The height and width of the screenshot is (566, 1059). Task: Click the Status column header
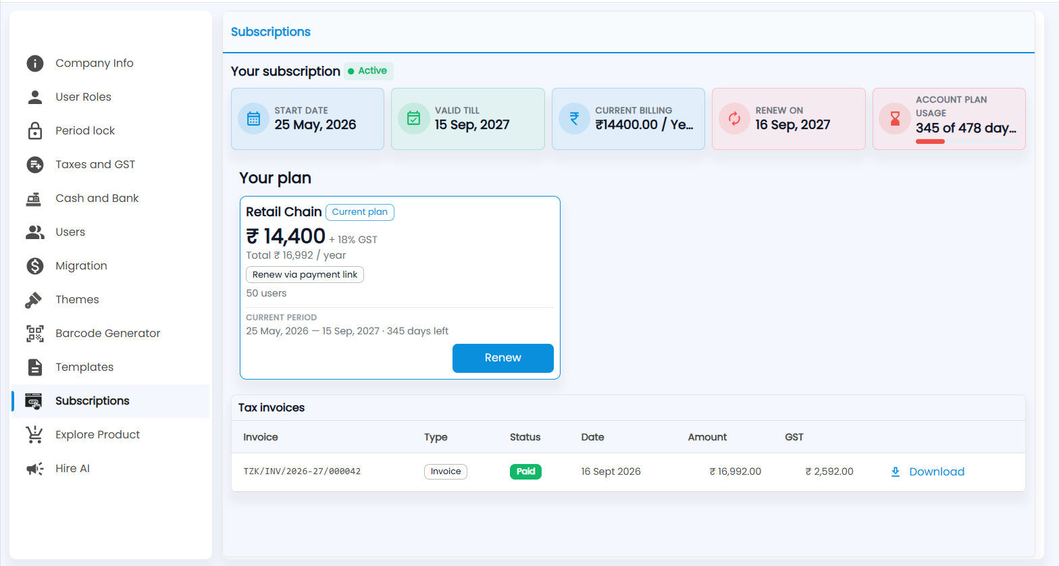point(525,437)
